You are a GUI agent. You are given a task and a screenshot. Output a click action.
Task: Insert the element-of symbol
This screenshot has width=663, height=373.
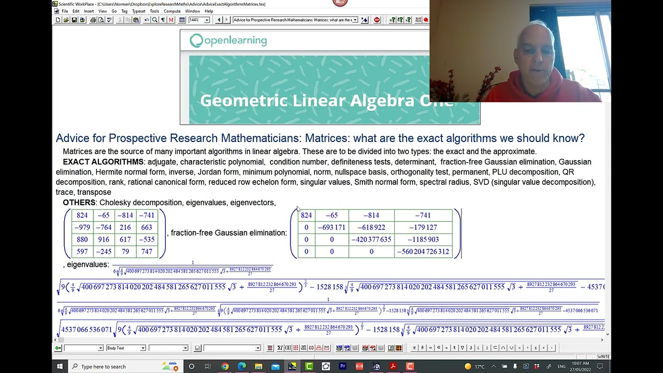[x=439, y=348]
